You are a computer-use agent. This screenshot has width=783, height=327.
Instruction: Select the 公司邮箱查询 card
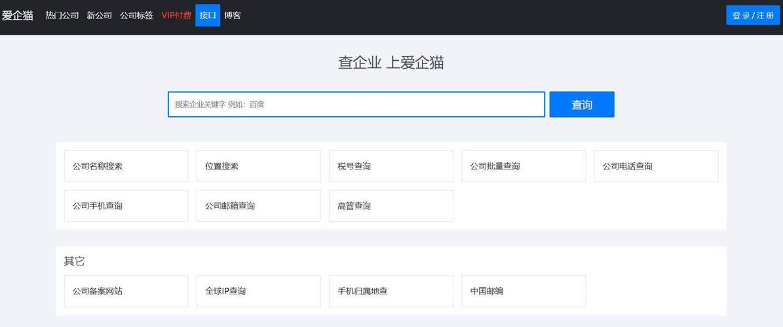point(258,206)
